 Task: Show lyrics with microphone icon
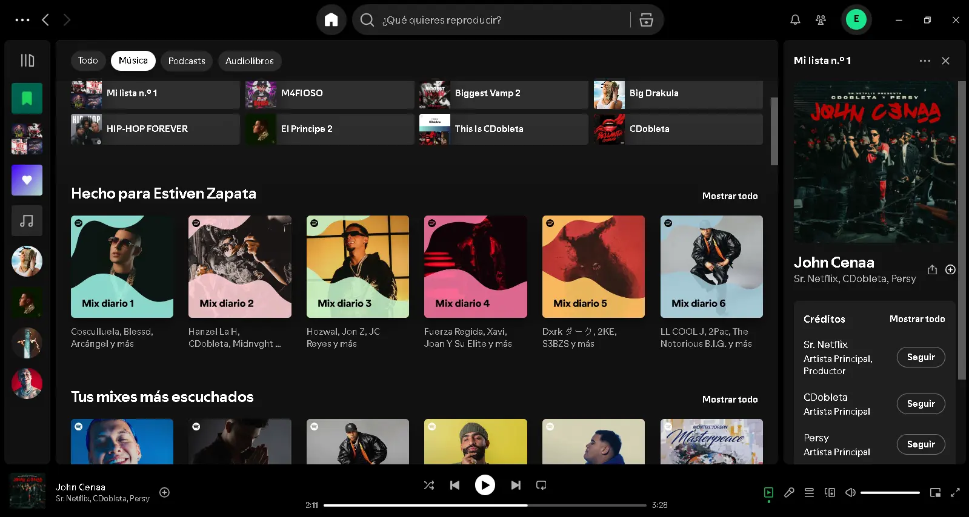point(789,492)
